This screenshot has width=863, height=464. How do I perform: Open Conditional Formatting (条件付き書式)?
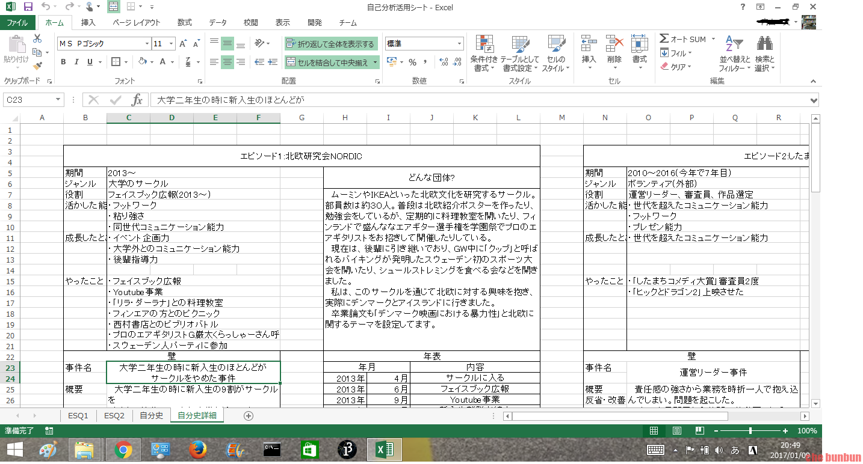click(484, 53)
